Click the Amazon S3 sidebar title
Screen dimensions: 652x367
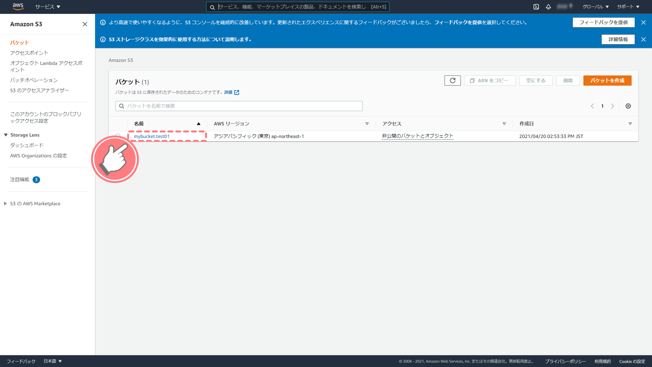26,24
